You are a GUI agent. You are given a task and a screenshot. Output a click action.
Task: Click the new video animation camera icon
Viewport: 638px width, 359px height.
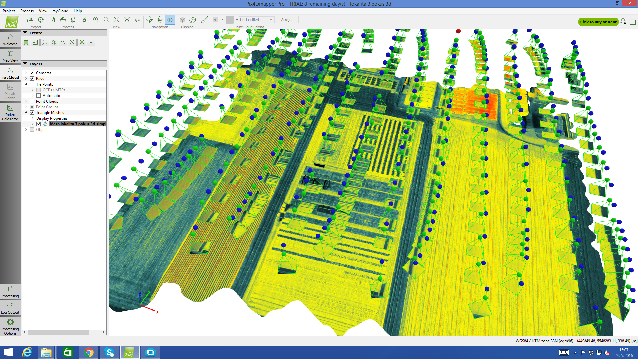click(63, 42)
